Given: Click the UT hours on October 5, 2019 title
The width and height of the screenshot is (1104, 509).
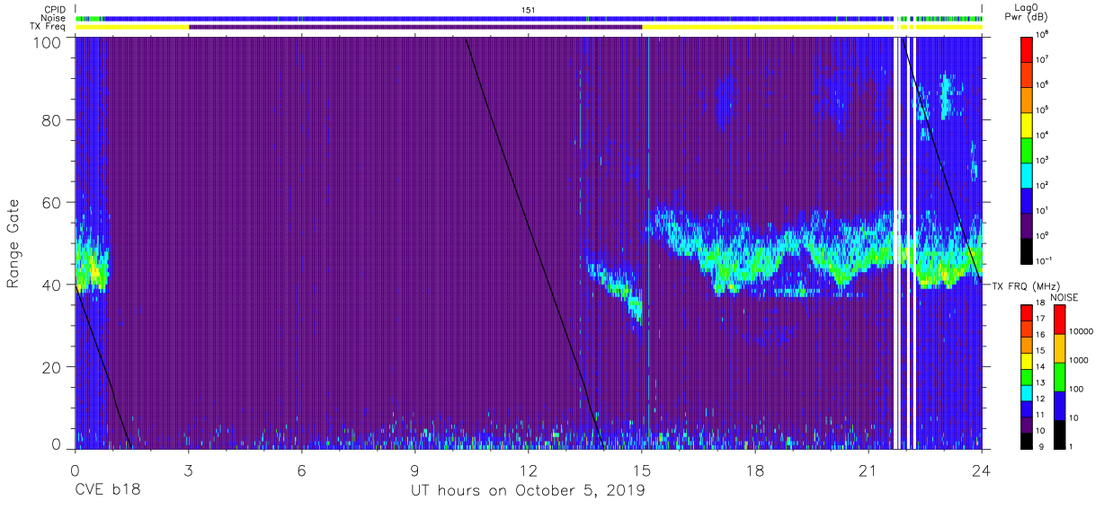Looking at the screenshot, I should (528, 491).
